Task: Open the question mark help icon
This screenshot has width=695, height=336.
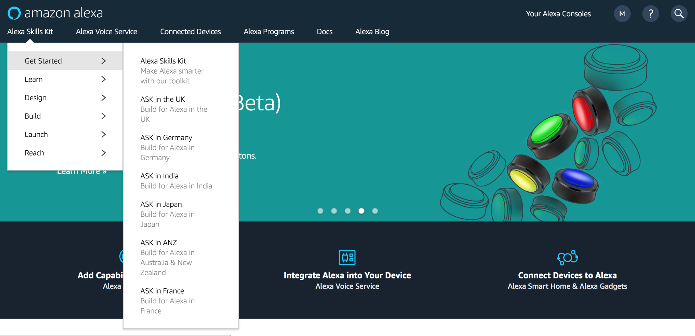Action: point(650,14)
